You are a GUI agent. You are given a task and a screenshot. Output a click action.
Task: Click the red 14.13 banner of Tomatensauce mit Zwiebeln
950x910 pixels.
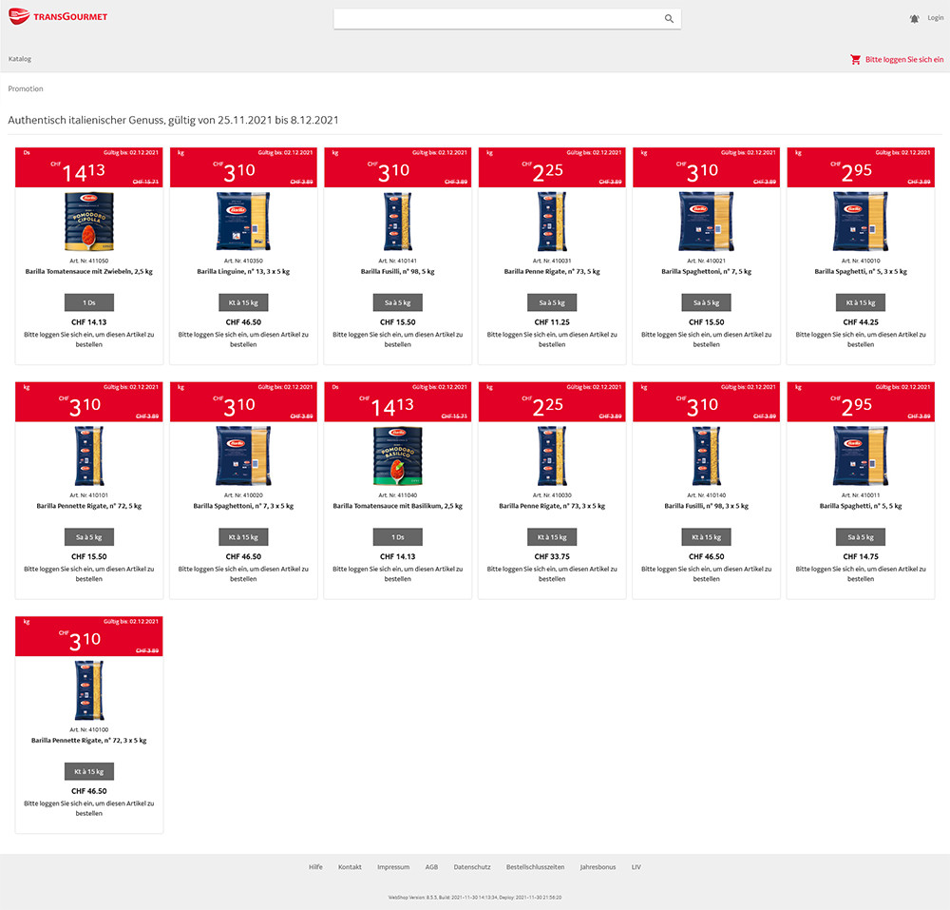coord(89,167)
